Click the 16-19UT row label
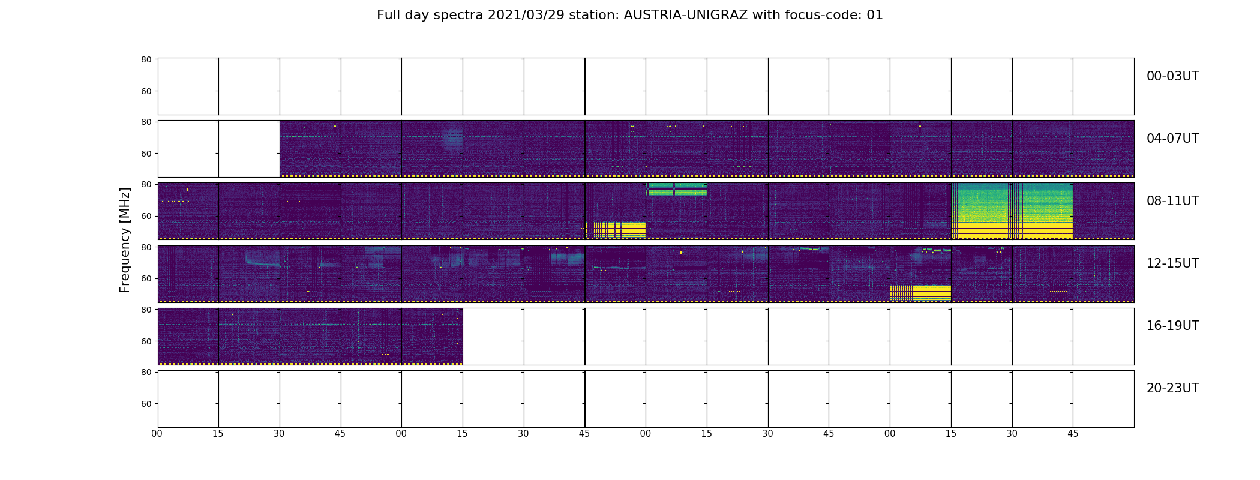 (x=1172, y=326)
